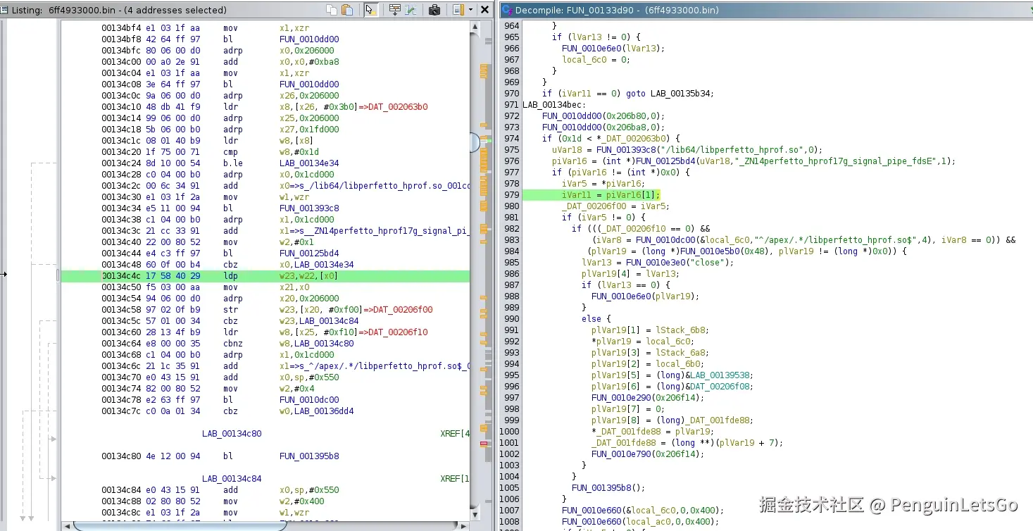Image resolution: width=1033 pixels, height=531 pixels.
Task: Click highlighted 'iVar11 = piVar16[1];' decompile line
Action: coord(611,195)
